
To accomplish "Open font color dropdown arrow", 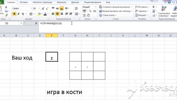I will click(48, 14).
